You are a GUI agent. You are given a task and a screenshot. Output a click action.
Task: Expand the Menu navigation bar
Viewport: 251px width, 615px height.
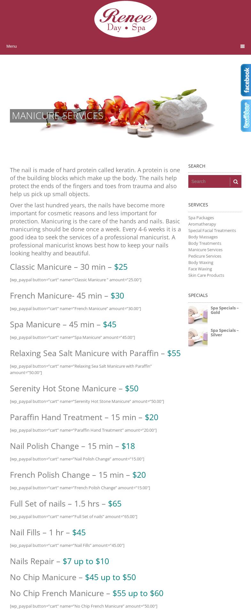[x=12, y=46]
